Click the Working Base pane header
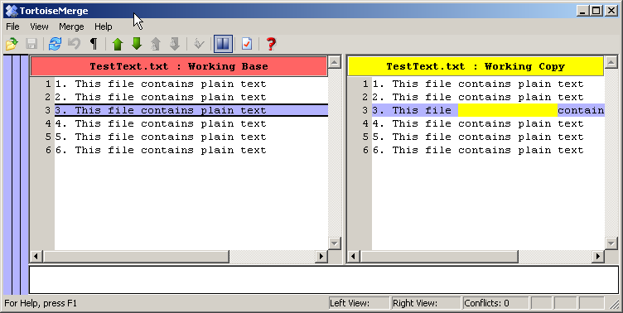The height and width of the screenshot is (313, 623). point(179,66)
